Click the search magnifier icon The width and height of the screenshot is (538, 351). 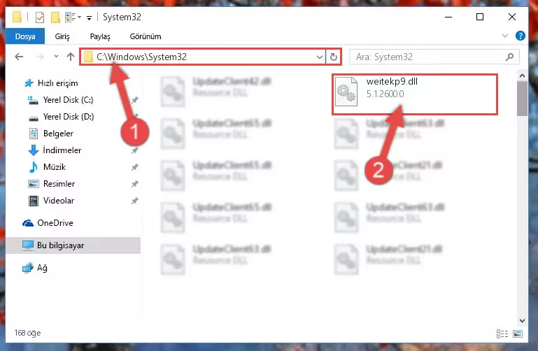[x=510, y=57]
